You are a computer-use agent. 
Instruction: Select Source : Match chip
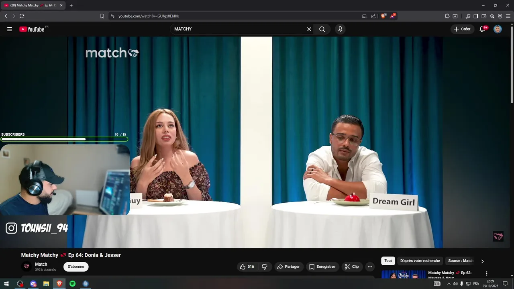pyautogui.click(x=461, y=261)
